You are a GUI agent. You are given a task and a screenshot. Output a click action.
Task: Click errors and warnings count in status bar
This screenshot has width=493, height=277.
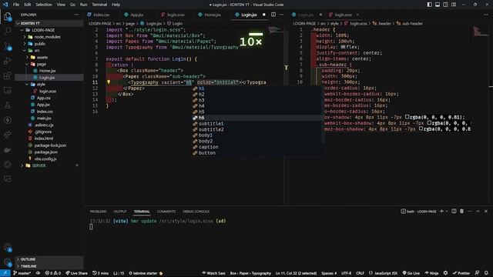pos(53,273)
